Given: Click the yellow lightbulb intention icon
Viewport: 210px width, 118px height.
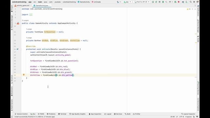Looking at the screenshot, I should [x=24, y=75].
